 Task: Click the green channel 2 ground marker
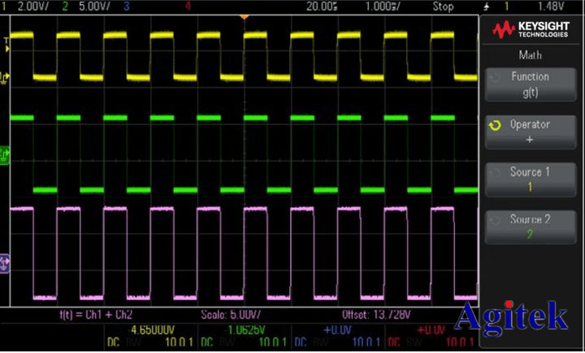point(5,155)
